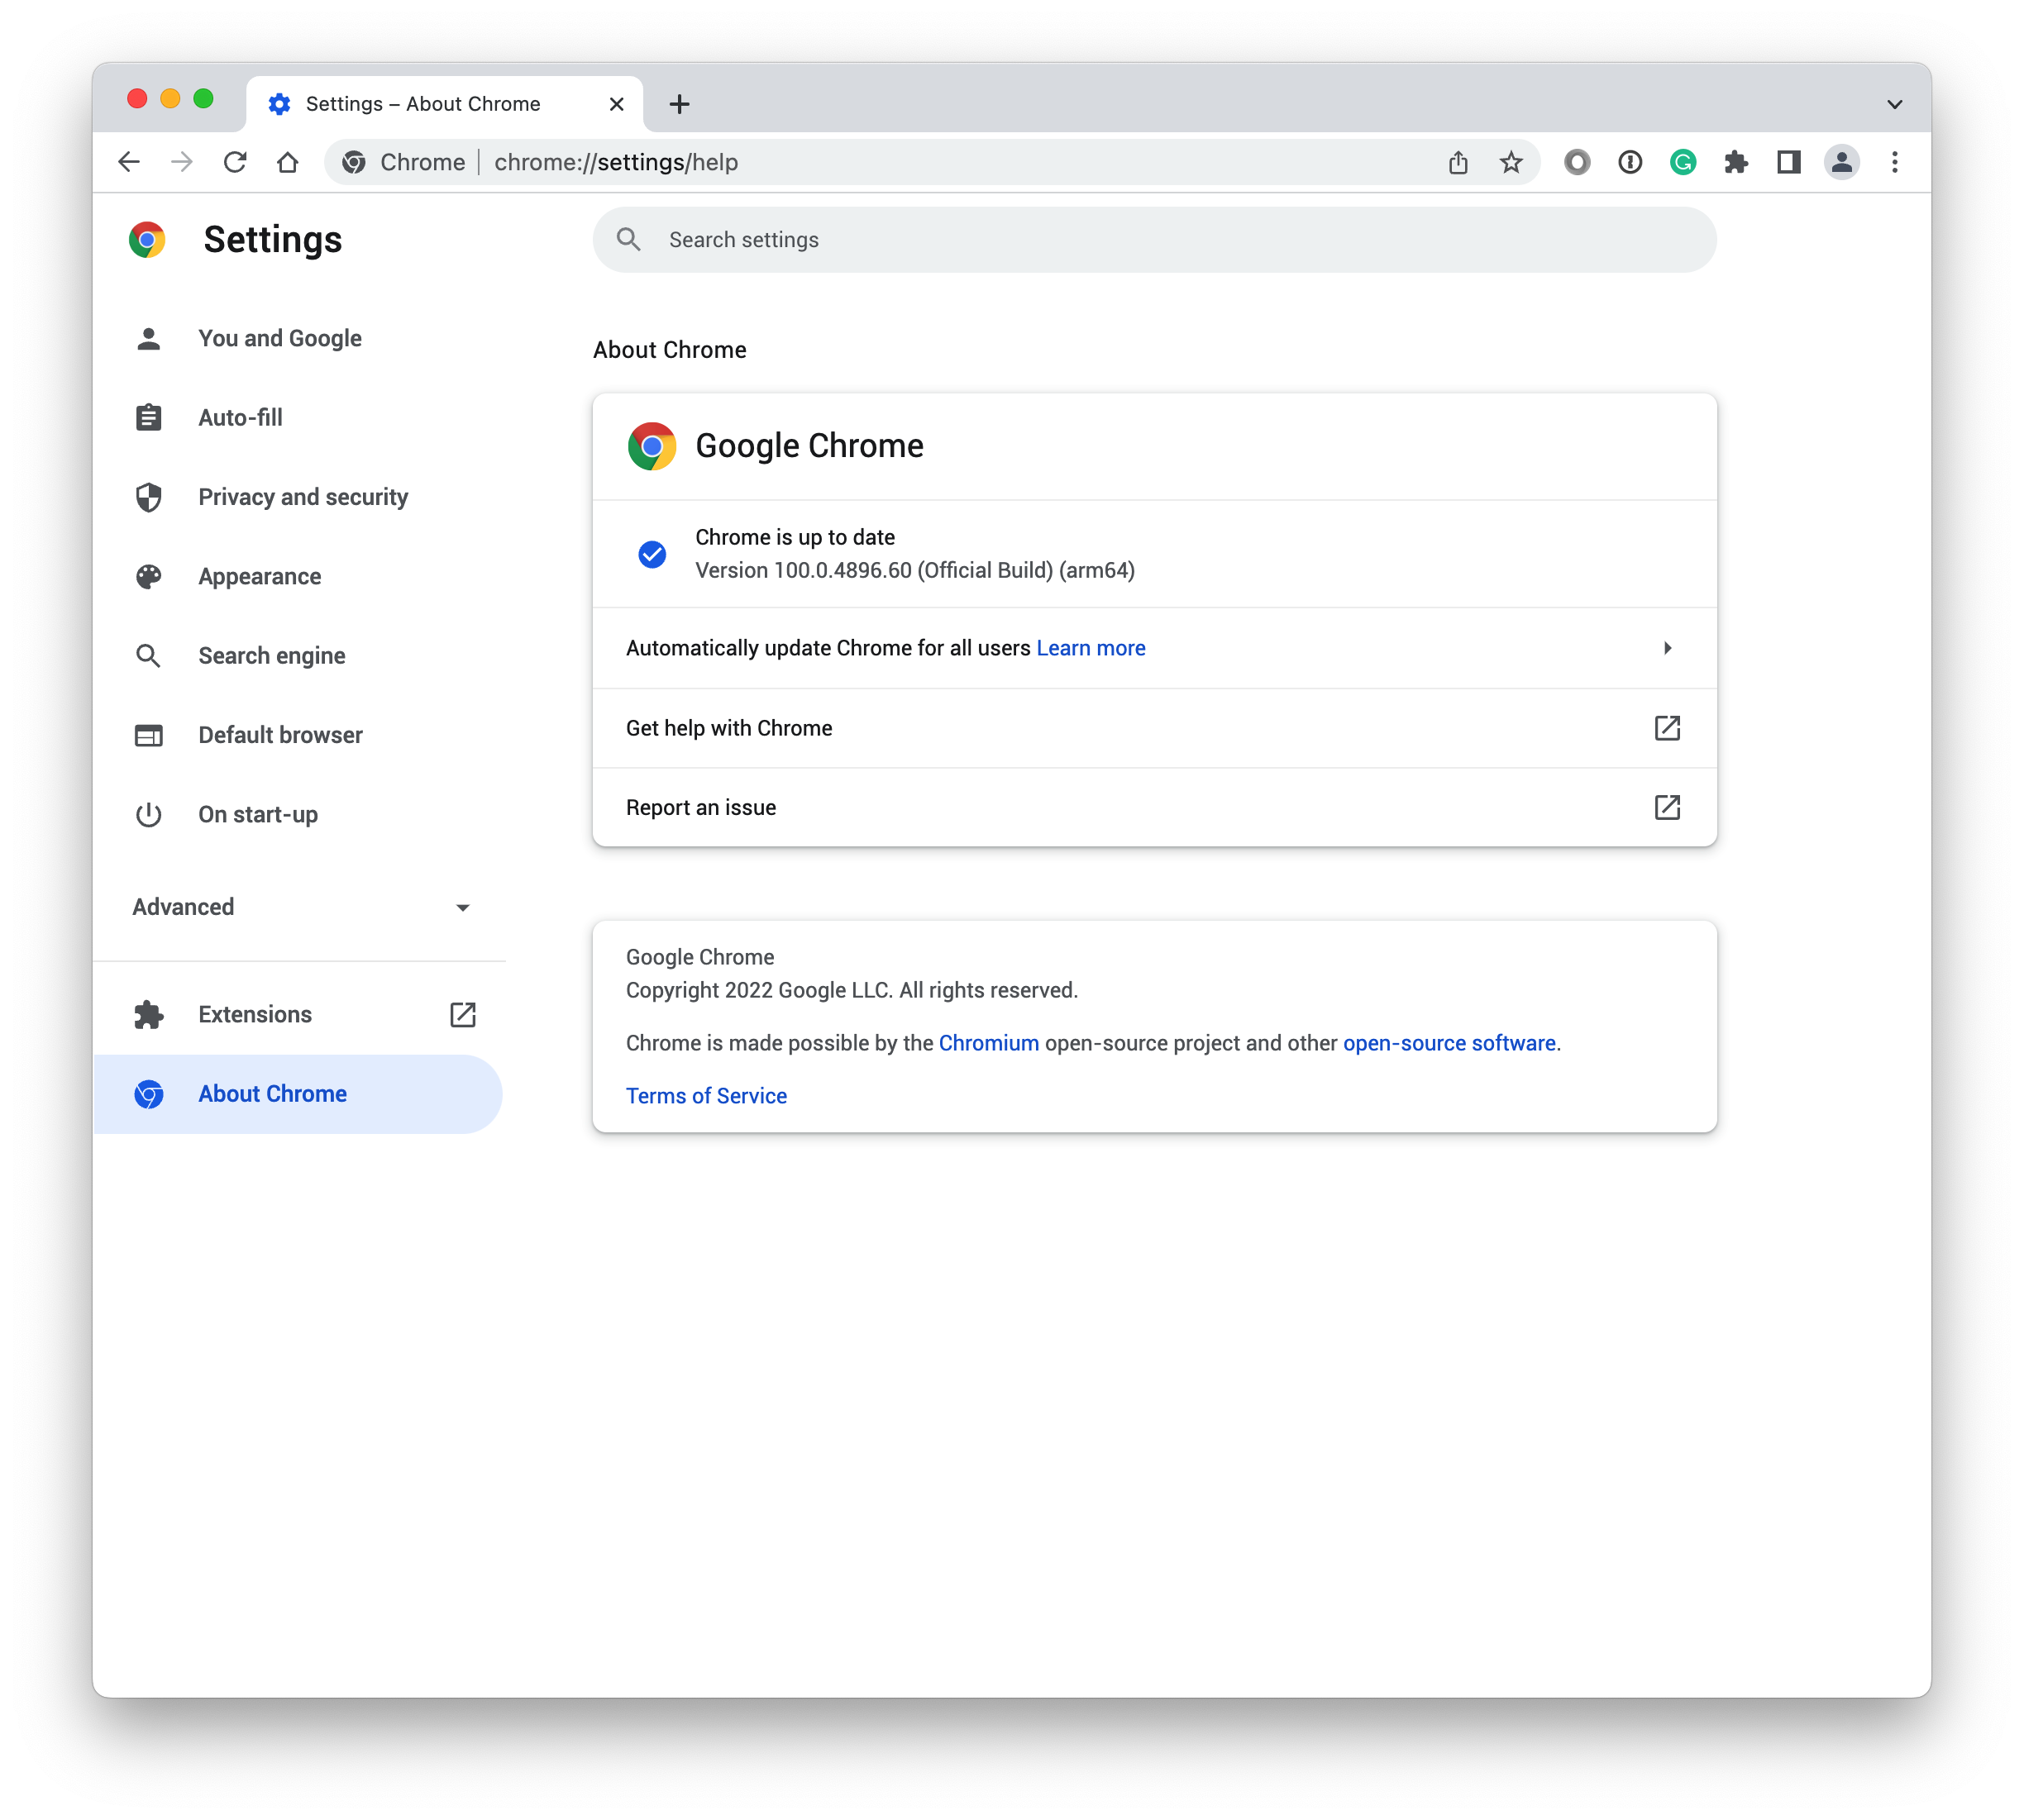
Task: Click the Terms of Service link
Action: (x=706, y=1094)
